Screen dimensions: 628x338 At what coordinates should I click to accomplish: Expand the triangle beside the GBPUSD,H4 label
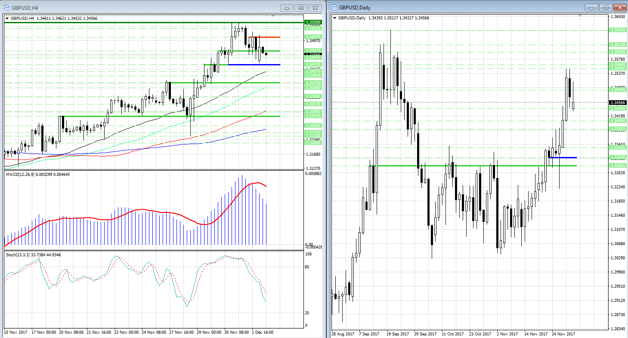(7, 18)
